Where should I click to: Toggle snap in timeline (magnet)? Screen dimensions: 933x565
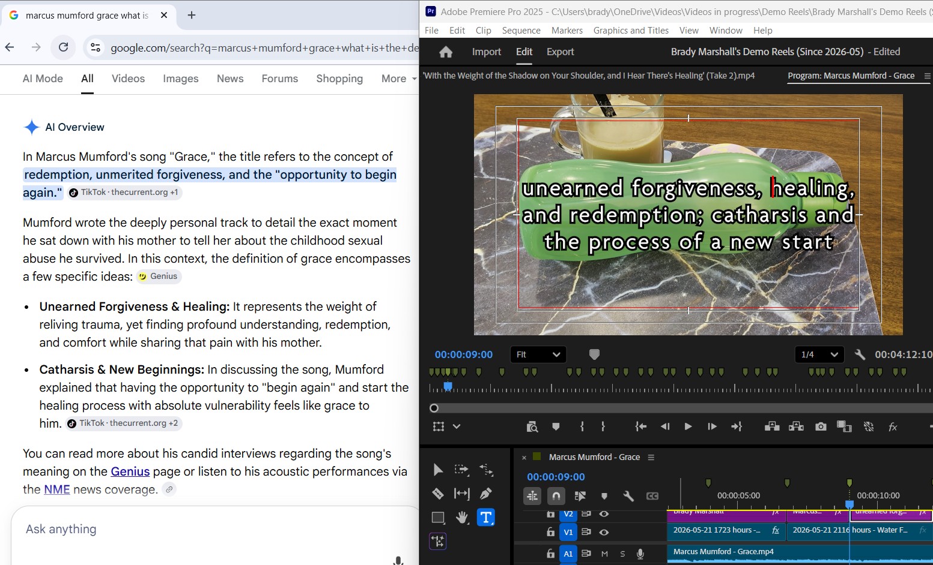[x=556, y=496]
